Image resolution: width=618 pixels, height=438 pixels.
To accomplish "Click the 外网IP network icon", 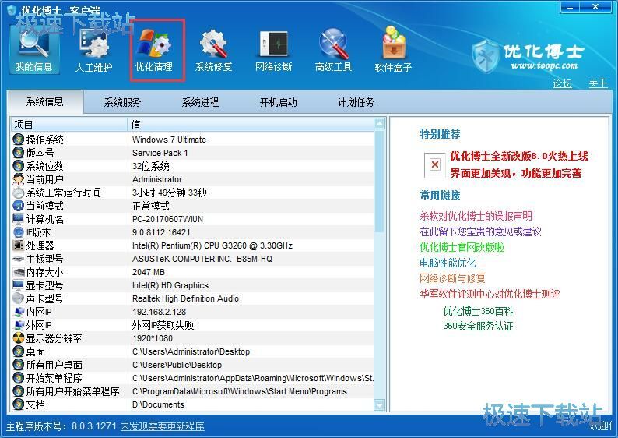I will [19, 325].
